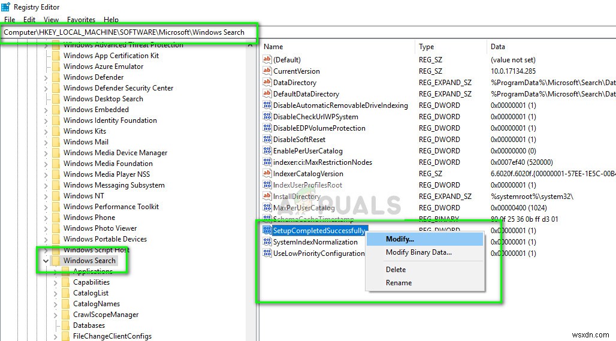Viewport: 616px width, 341px height.
Task: Select the Windows Desktop Search key
Action: pyautogui.click(x=103, y=99)
